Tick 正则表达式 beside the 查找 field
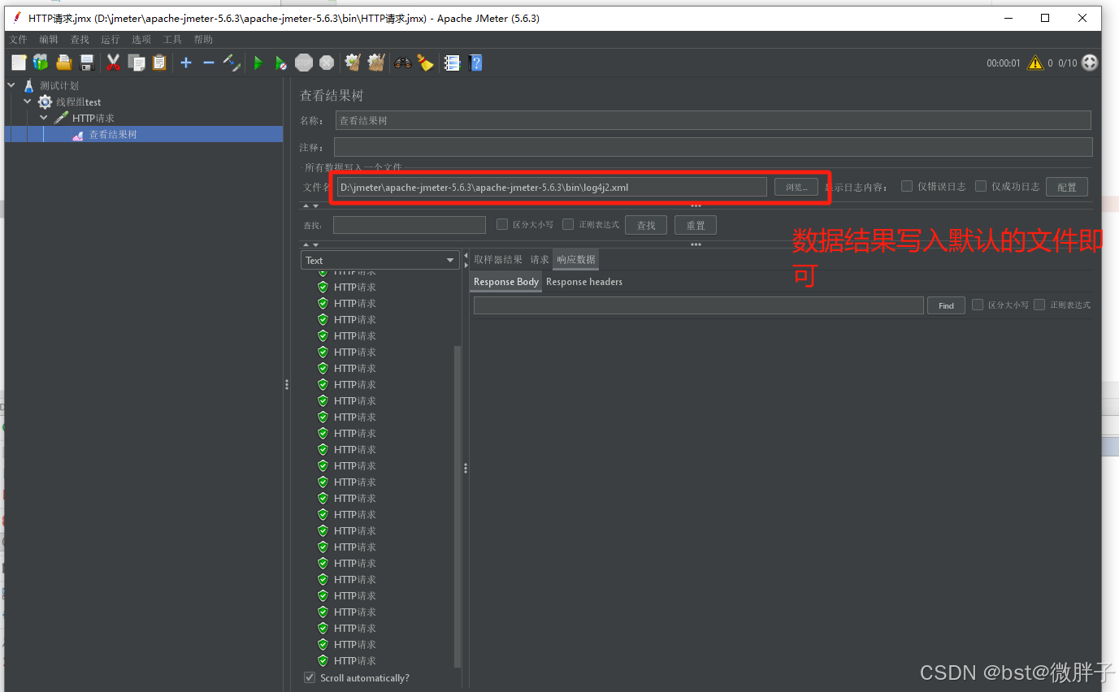1119x692 pixels. pos(568,224)
